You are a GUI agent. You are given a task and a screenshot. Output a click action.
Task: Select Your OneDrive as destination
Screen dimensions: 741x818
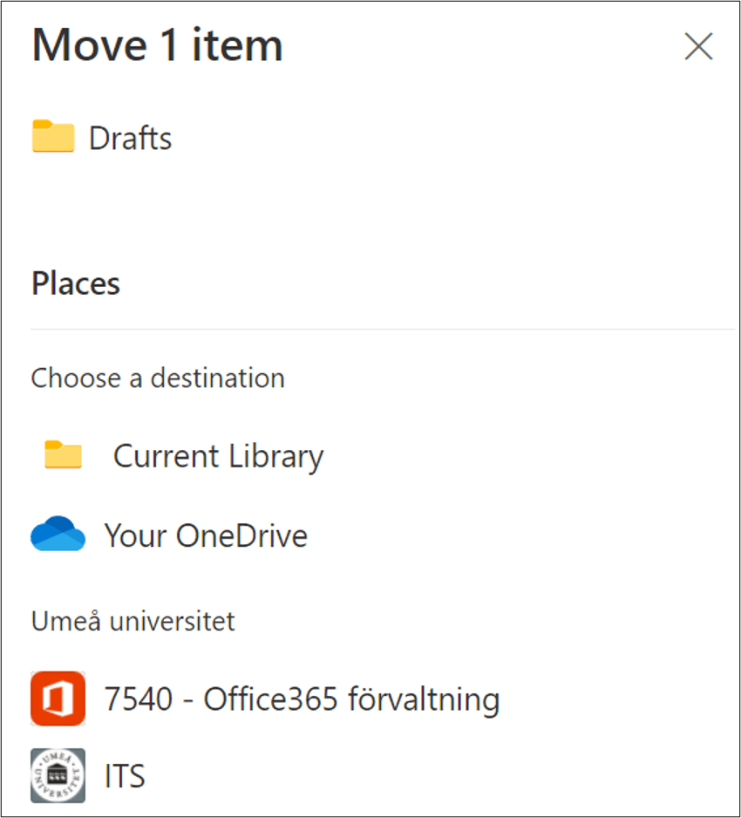(x=205, y=535)
